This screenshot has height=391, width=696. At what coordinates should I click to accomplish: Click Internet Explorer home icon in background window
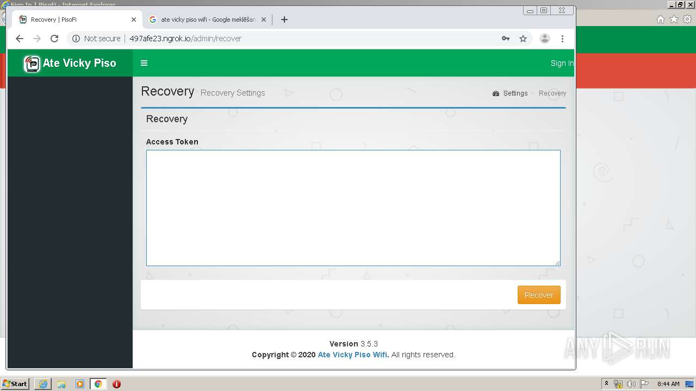[660, 20]
